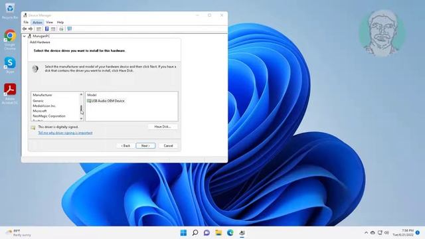Open the clock and date in the taskbar
Screen dimensions: 425x239
pos(403,233)
